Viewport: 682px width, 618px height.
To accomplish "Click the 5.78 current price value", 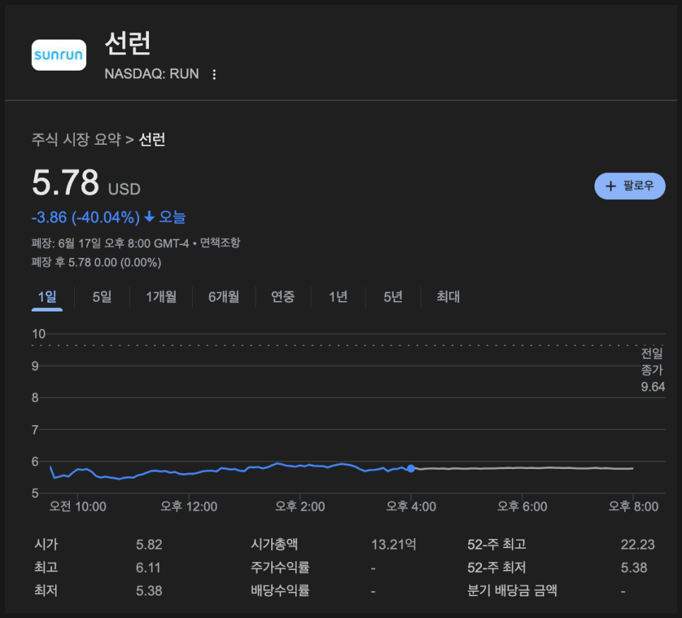I will pyautogui.click(x=66, y=182).
